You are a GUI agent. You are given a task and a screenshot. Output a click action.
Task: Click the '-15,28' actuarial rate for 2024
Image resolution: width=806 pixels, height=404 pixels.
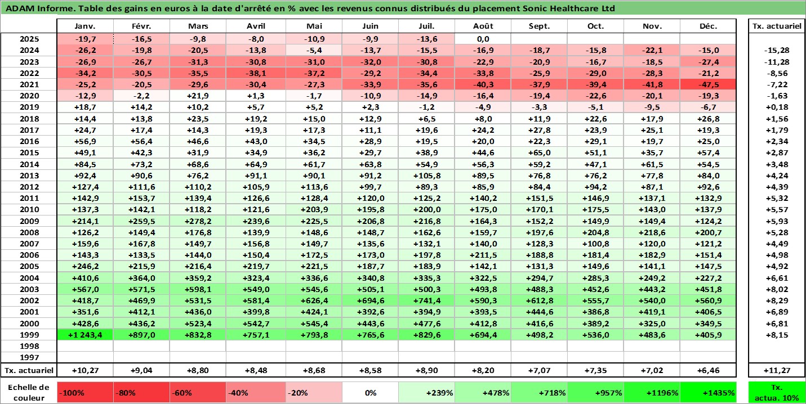pyautogui.click(x=777, y=50)
